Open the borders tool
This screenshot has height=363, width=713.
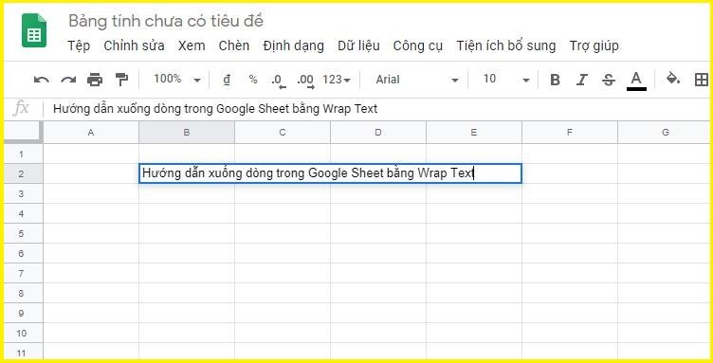click(702, 80)
